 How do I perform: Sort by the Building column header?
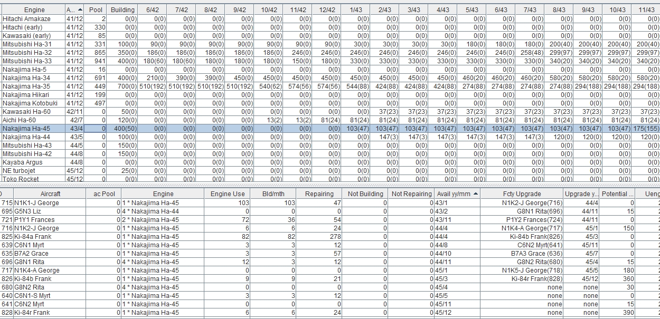[122, 9]
